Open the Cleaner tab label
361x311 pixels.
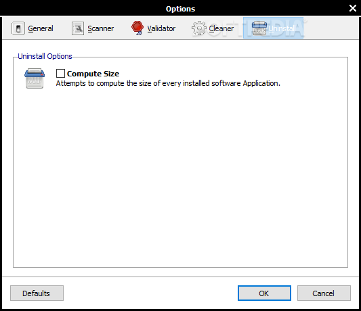(x=221, y=28)
